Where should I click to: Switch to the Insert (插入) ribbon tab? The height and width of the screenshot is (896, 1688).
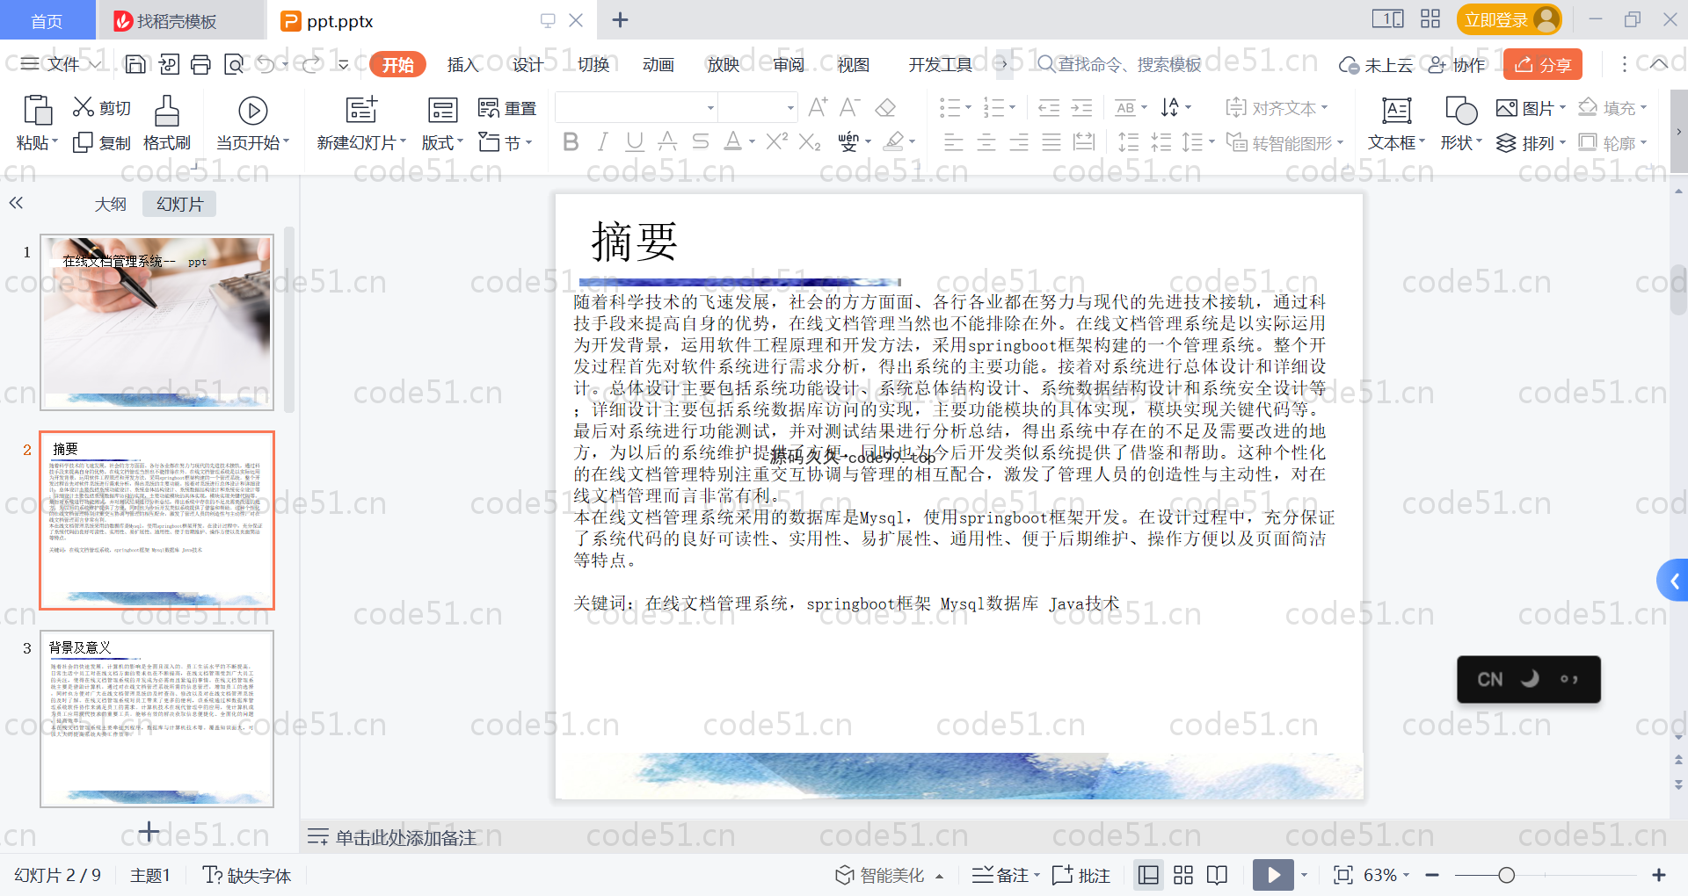[462, 64]
